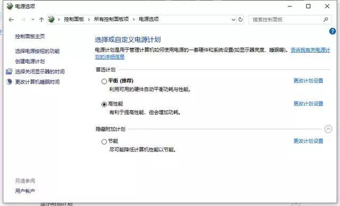
Task: Click the 选择或自定义电源计划 heading
Action: coord(127,40)
